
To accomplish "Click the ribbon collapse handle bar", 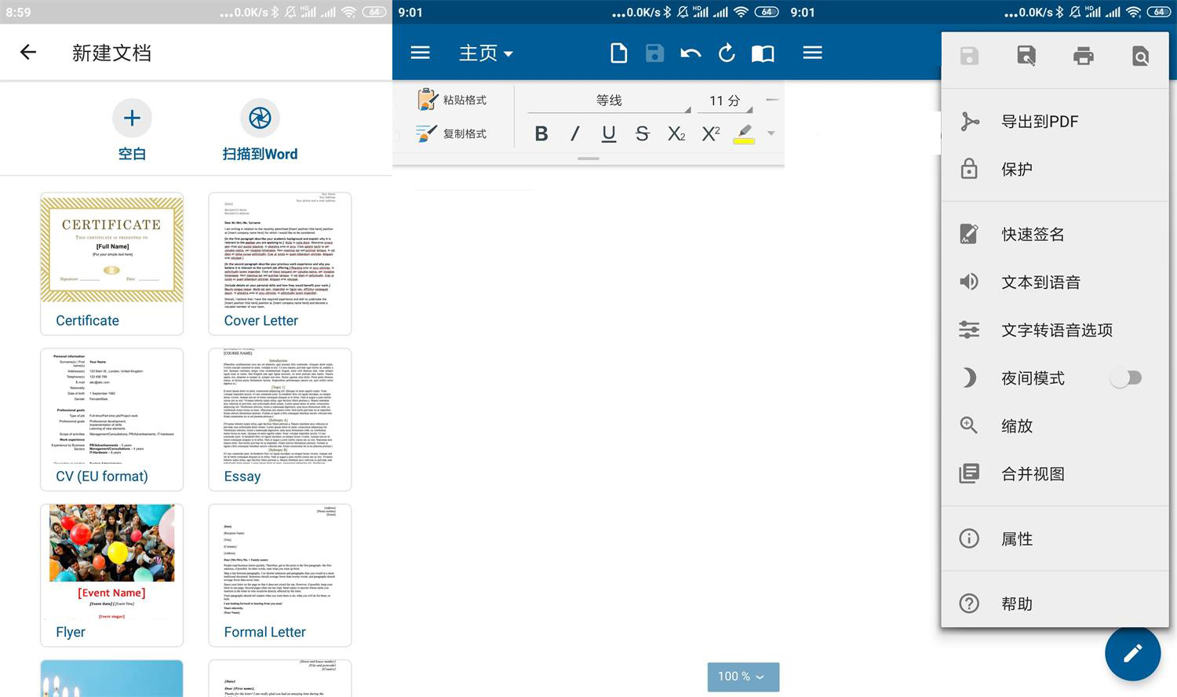I will pos(588,159).
